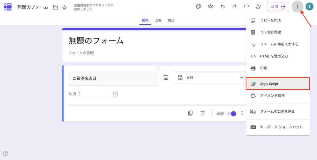The width and height of the screenshot is (317, 160).
Task: Open the three-dot more menu in header
Action: 297,7
